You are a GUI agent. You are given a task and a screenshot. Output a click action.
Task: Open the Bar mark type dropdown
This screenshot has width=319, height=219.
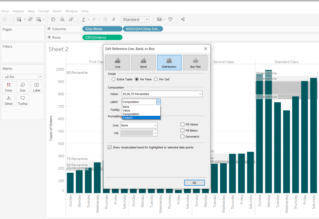23,77
